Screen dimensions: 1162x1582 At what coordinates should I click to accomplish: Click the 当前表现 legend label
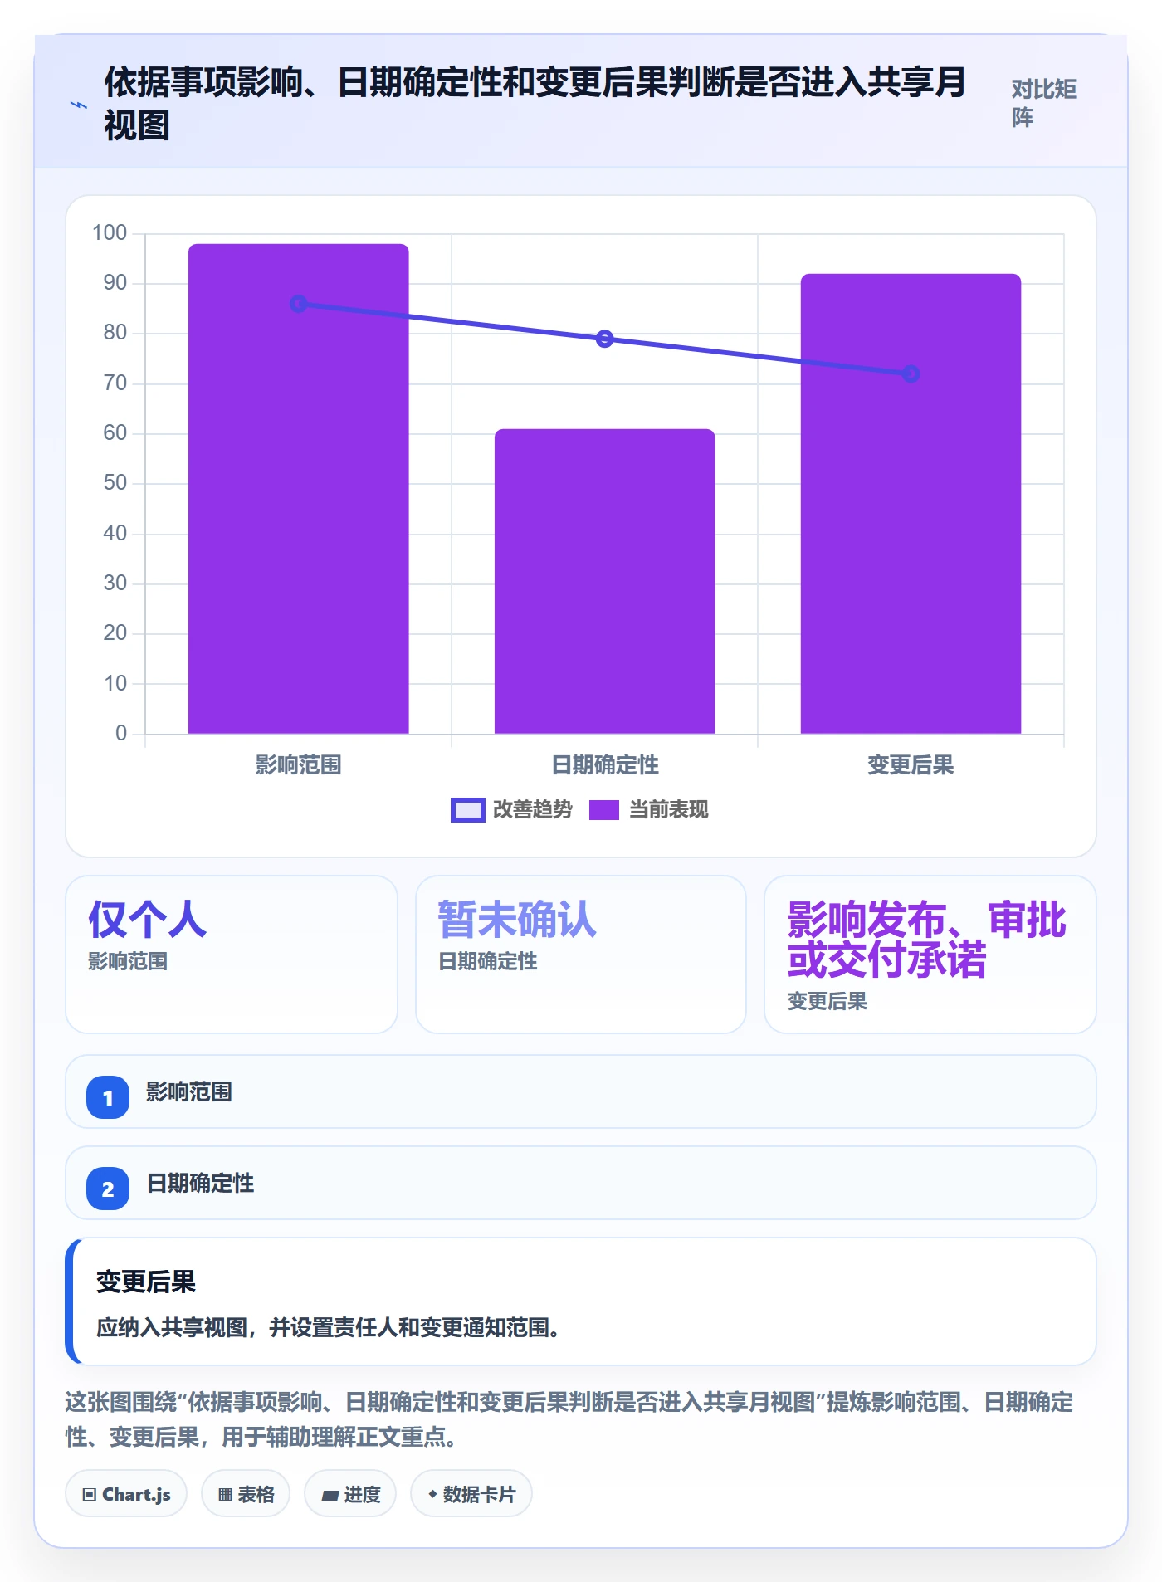[668, 810]
